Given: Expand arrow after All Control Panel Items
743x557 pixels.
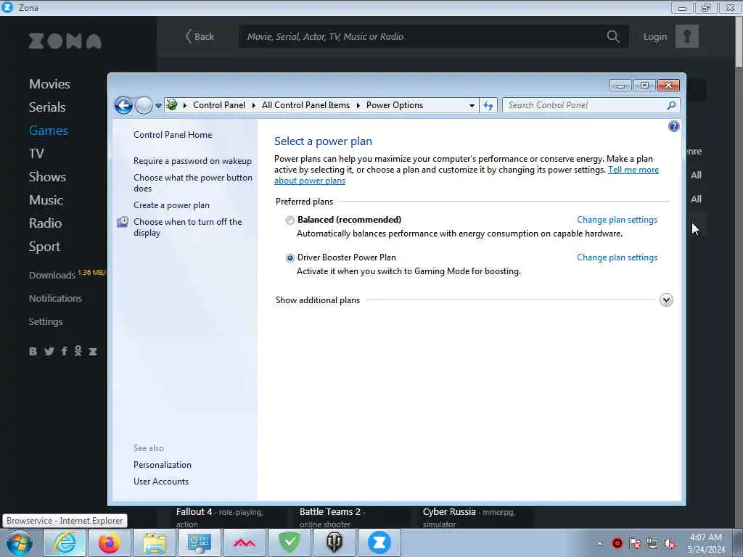Looking at the screenshot, I should (358, 106).
